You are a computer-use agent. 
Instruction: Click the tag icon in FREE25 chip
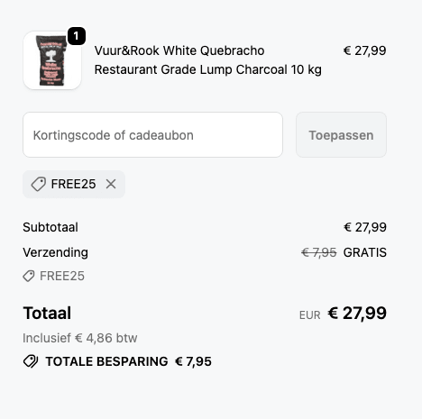(39, 184)
